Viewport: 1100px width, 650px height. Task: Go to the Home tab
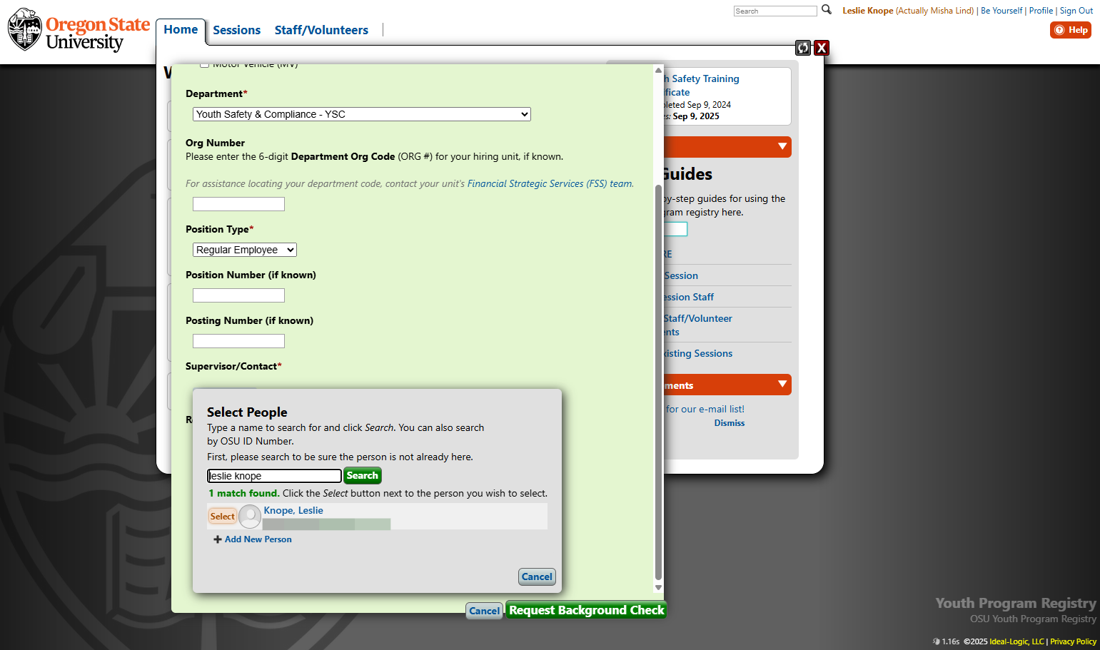click(181, 30)
